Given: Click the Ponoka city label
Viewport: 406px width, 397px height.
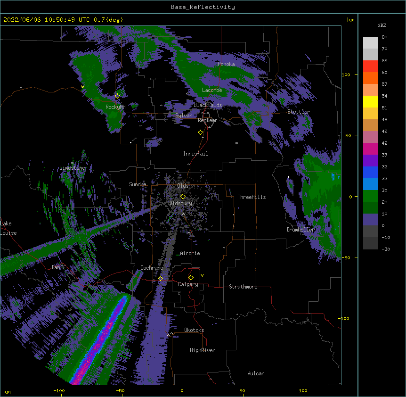Looking at the screenshot, I should [226, 64].
